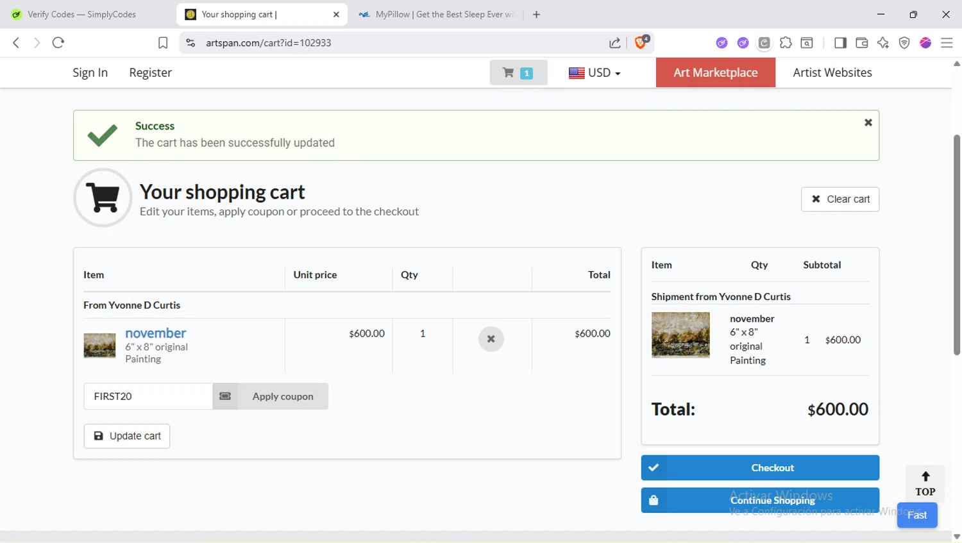This screenshot has width=962, height=543.
Task: Open site settings icon in address bar
Action: pos(190,43)
